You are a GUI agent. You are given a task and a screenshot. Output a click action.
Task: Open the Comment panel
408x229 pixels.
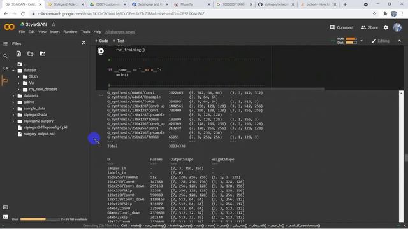[342, 27]
